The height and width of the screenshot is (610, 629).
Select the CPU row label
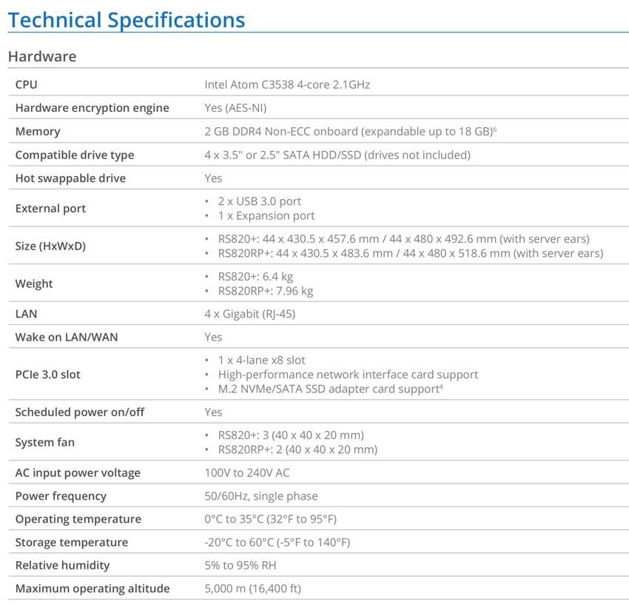(26, 84)
